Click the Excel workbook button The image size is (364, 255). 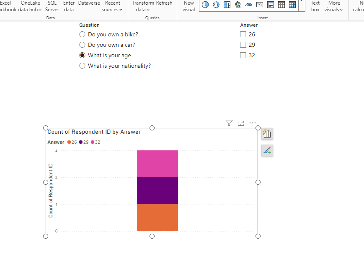(x=8, y=6)
